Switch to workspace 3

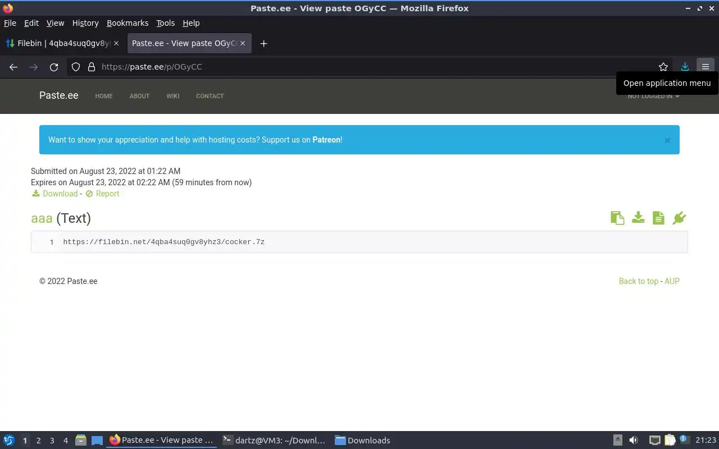(52, 441)
